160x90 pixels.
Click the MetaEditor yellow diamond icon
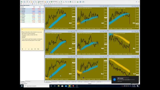coord(45,2)
